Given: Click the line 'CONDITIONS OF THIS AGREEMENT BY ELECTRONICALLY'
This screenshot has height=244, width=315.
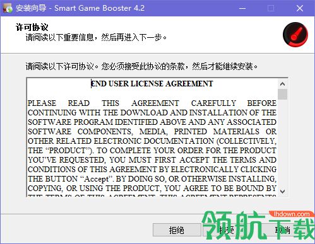Looking at the screenshot, I should tap(152, 170).
